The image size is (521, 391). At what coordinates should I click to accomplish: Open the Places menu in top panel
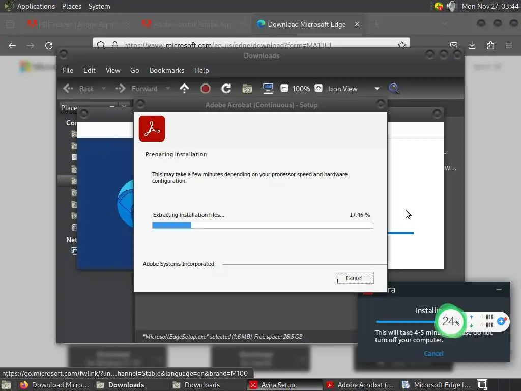point(71,6)
